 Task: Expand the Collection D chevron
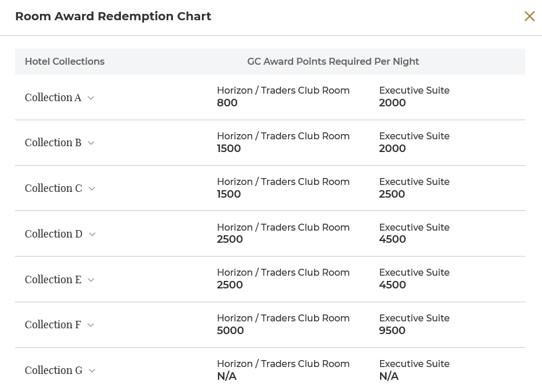point(92,234)
